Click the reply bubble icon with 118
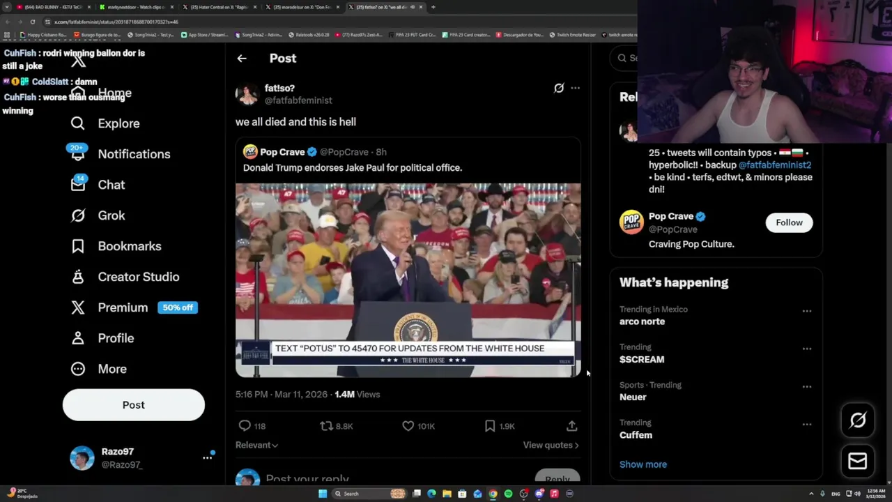 pos(245,426)
